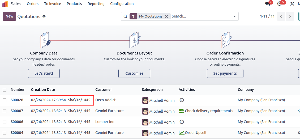This screenshot has height=139, width=300.
Task: Click the Set payments button
Action: (225, 74)
